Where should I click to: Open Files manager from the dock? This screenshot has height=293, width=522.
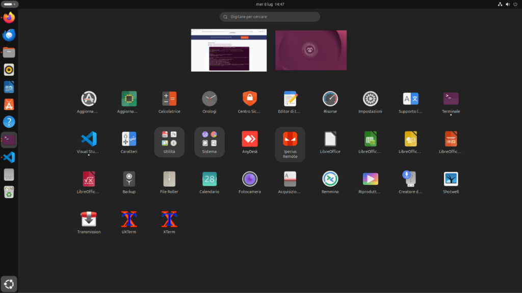[x=9, y=52]
